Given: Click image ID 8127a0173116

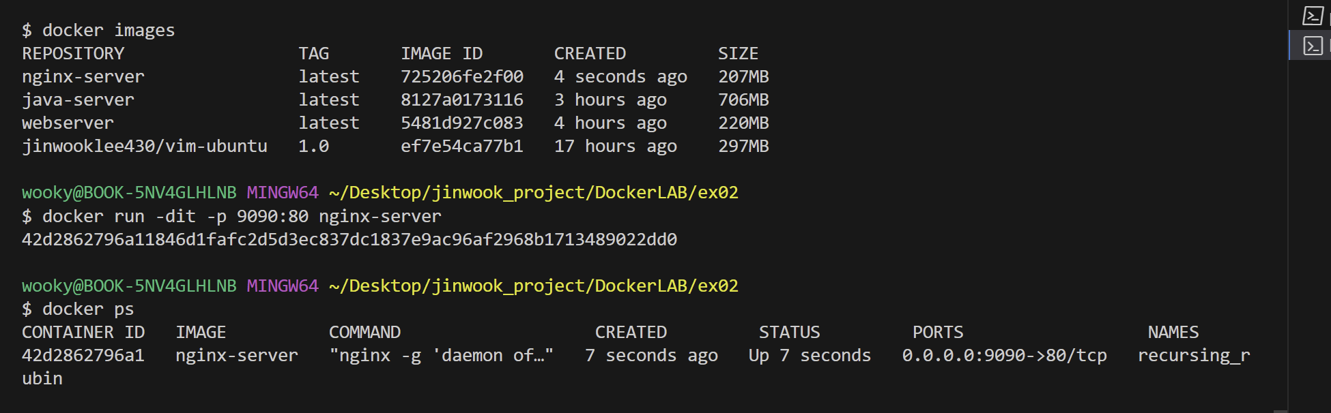Looking at the screenshot, I should tap(461, 100).
